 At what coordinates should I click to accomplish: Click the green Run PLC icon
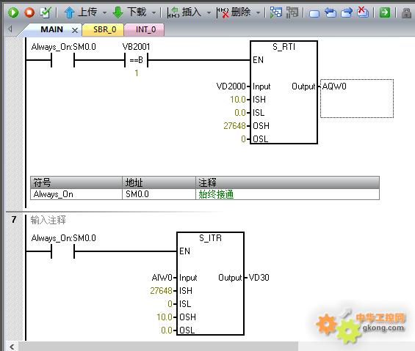point(13,12)
